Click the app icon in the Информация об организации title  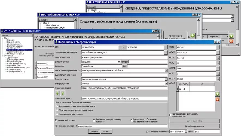pyautogui.click(x=56, y=42)
